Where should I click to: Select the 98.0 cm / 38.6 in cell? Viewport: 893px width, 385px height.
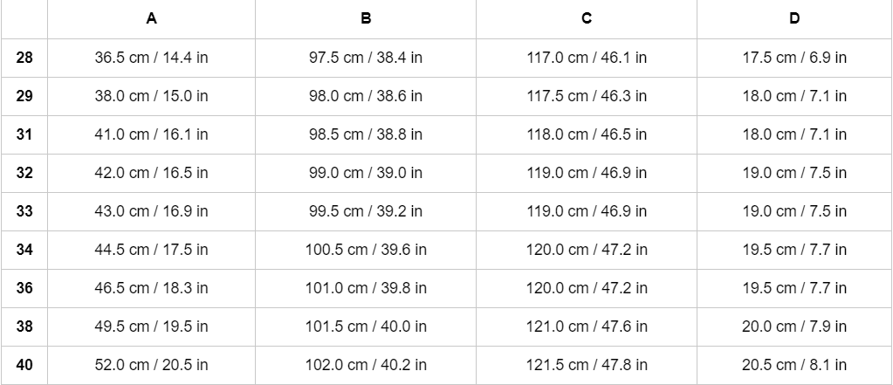click(366, 96)
